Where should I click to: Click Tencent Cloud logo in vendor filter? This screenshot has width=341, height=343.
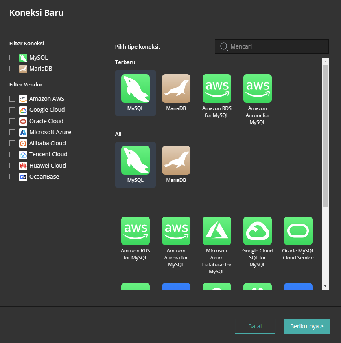[x=23, y=155]
